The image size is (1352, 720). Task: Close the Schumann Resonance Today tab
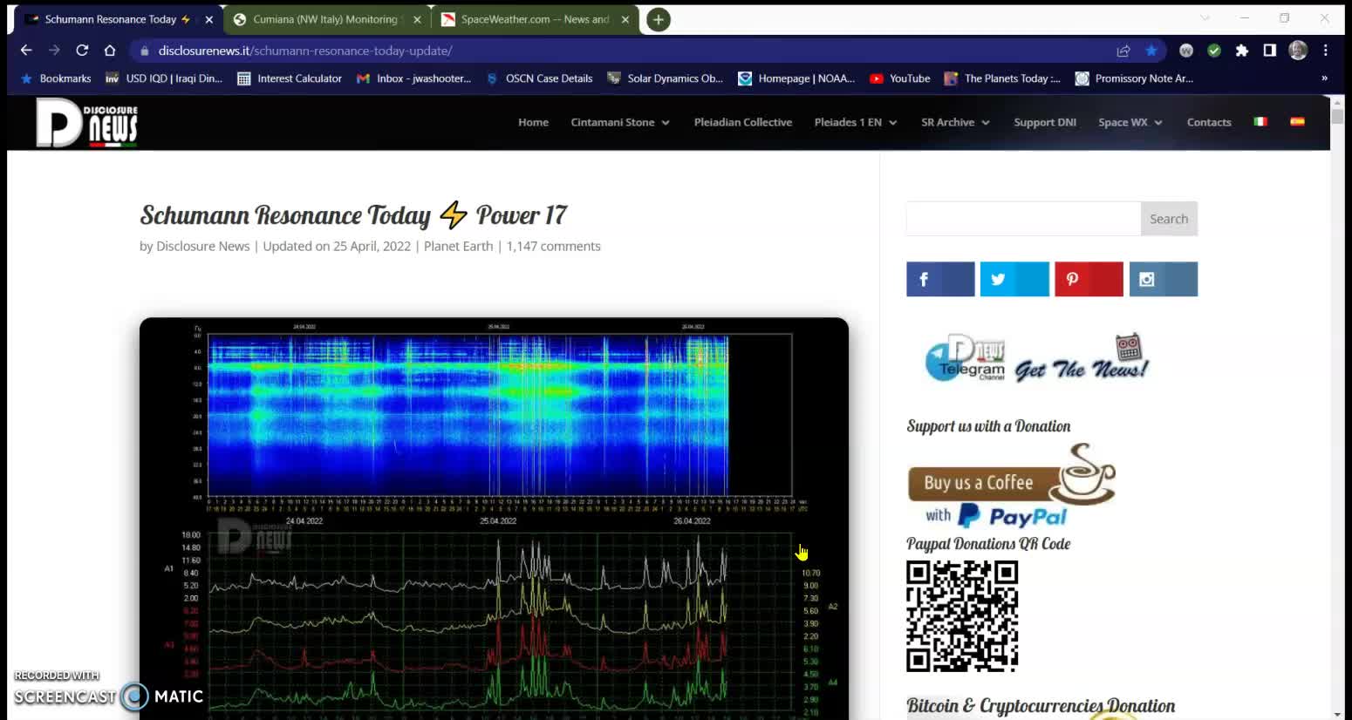[208, 19]
